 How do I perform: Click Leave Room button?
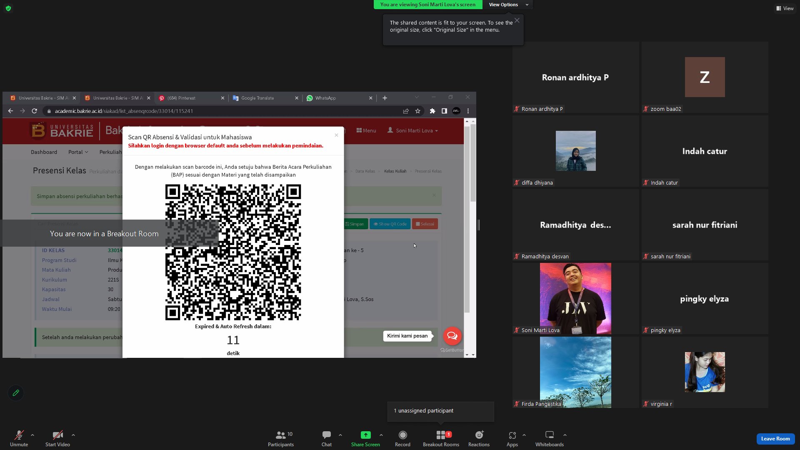(x=775, y=439)
